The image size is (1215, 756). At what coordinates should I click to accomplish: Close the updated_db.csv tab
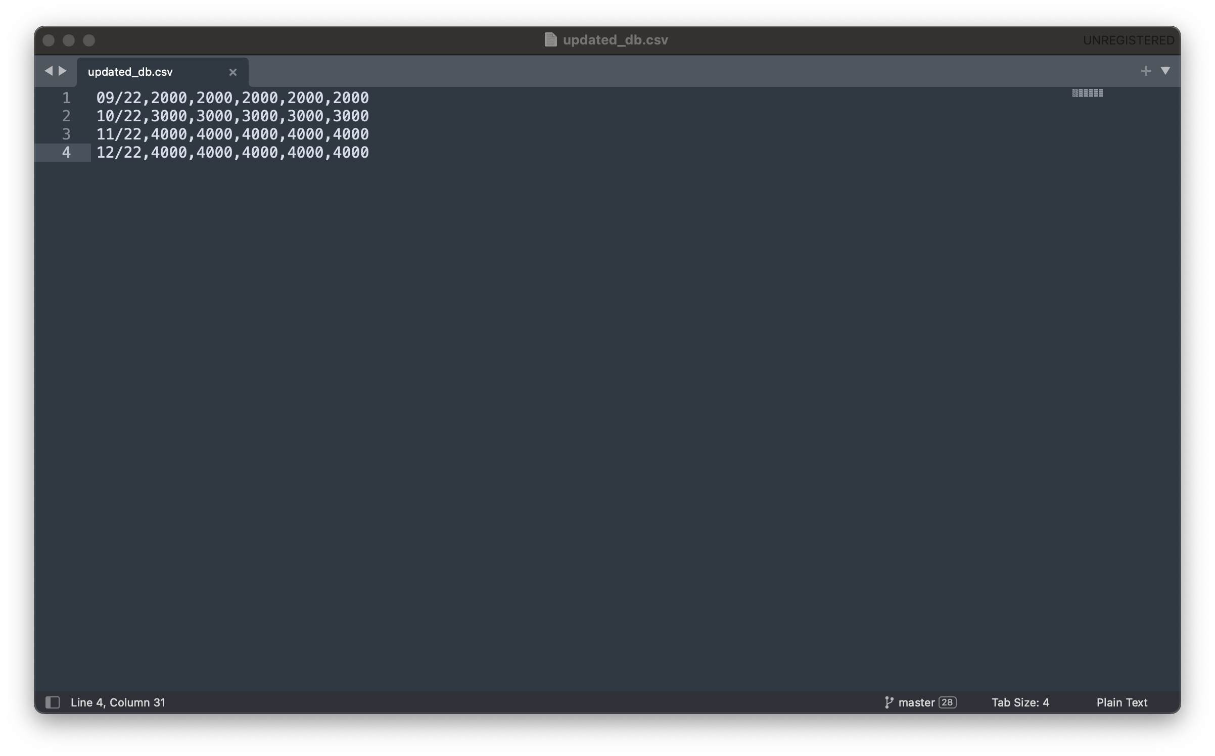[x=232, y=72]
